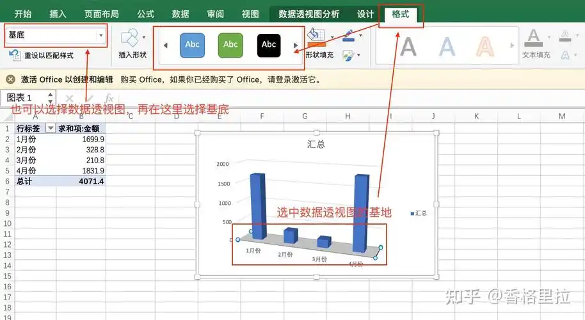Step the name box arrows
Image resolution: width=585 pixels, height=320 pixels.
[51, 98]
